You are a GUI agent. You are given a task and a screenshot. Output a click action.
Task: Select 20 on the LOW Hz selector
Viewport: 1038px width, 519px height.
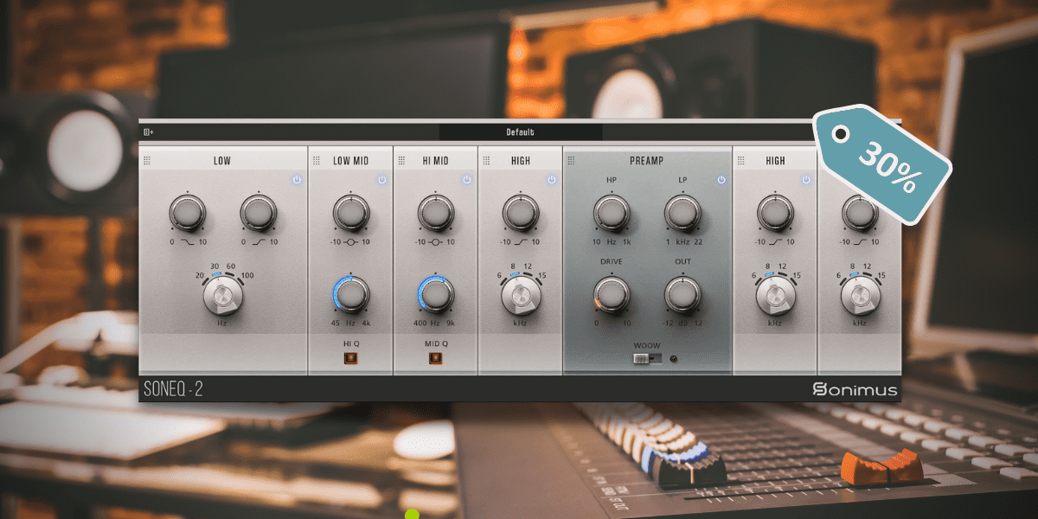click(x=199, y=275)
